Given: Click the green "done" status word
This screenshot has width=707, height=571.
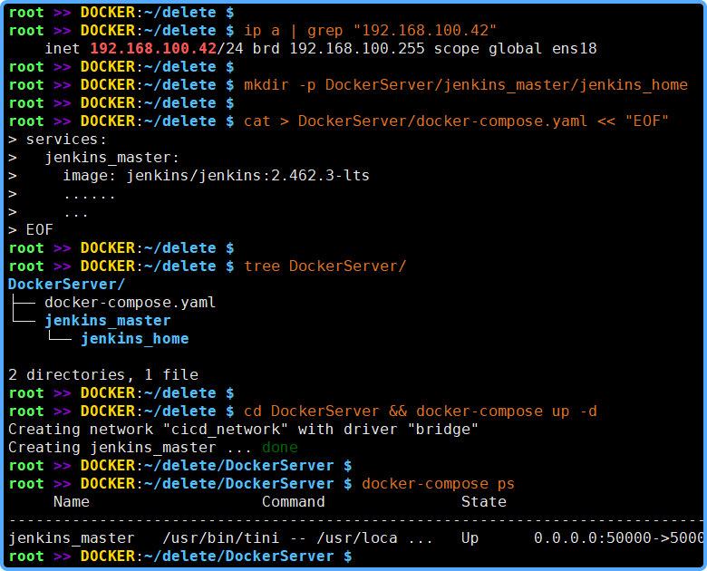Looking at the screenshot, I should click(x=280, y=448).
